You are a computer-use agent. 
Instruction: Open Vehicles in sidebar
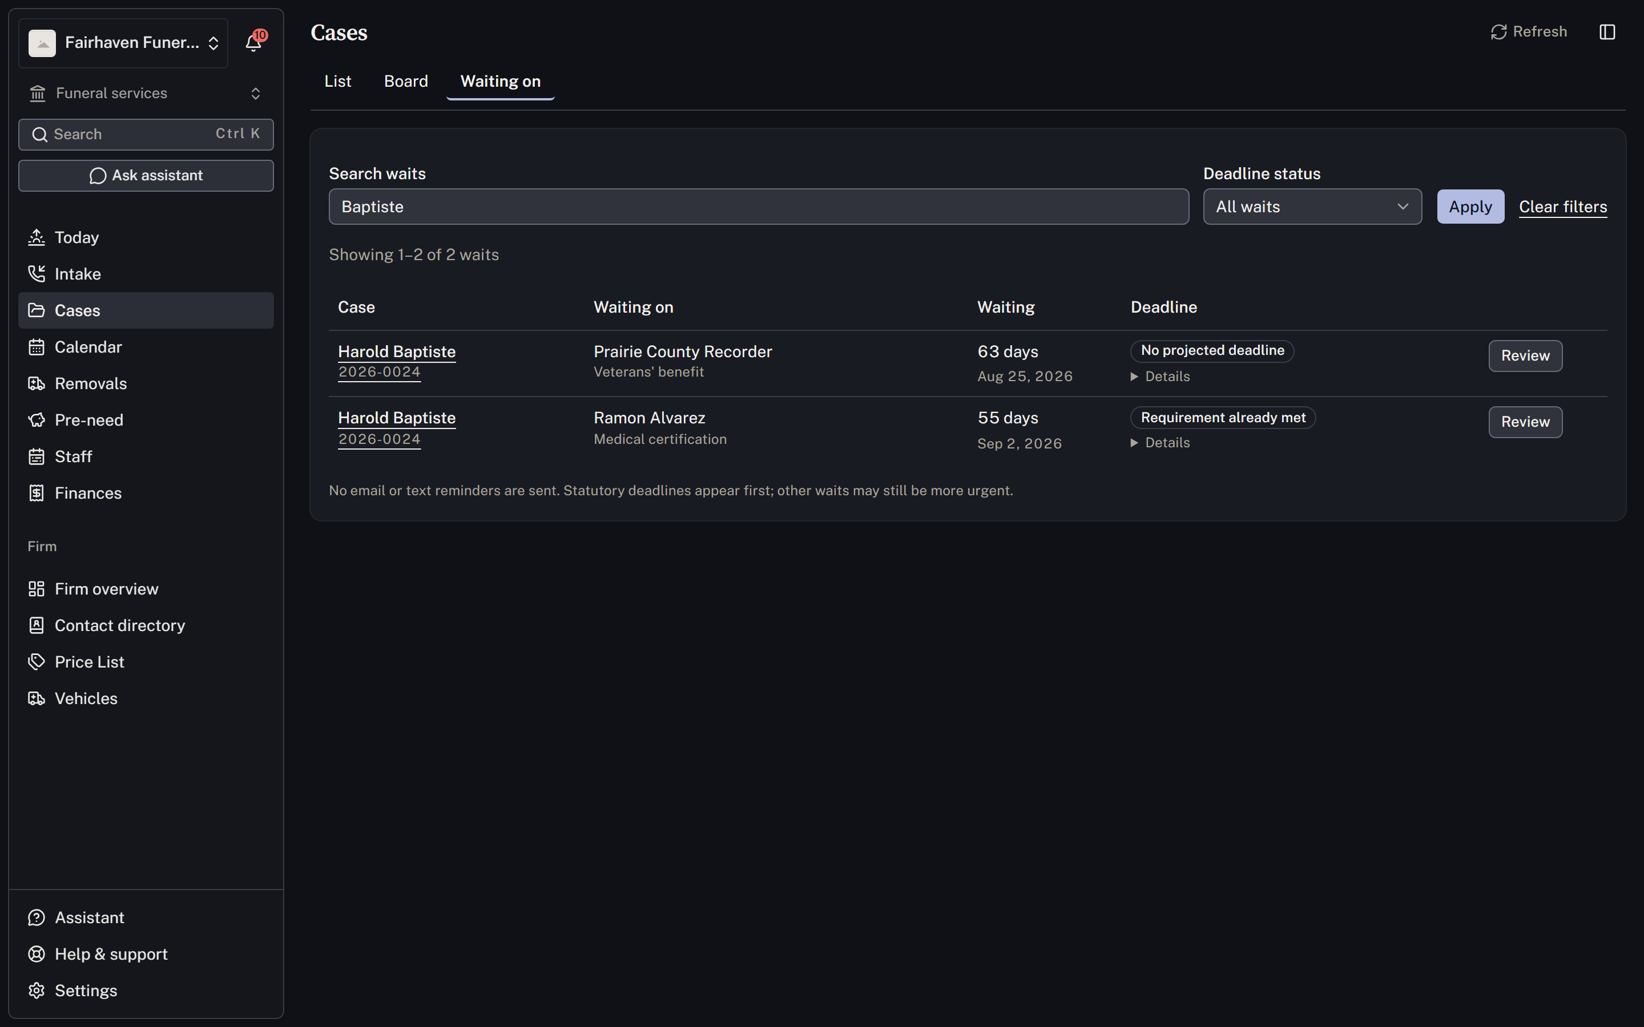tap(146, 698)
